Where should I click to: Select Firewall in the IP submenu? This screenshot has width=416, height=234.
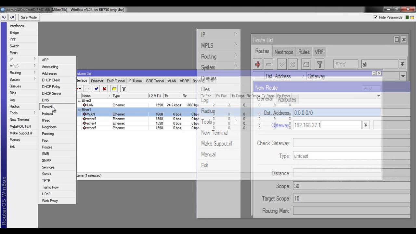[47, 107]
